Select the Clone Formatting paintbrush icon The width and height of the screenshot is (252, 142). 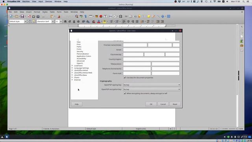59,17
